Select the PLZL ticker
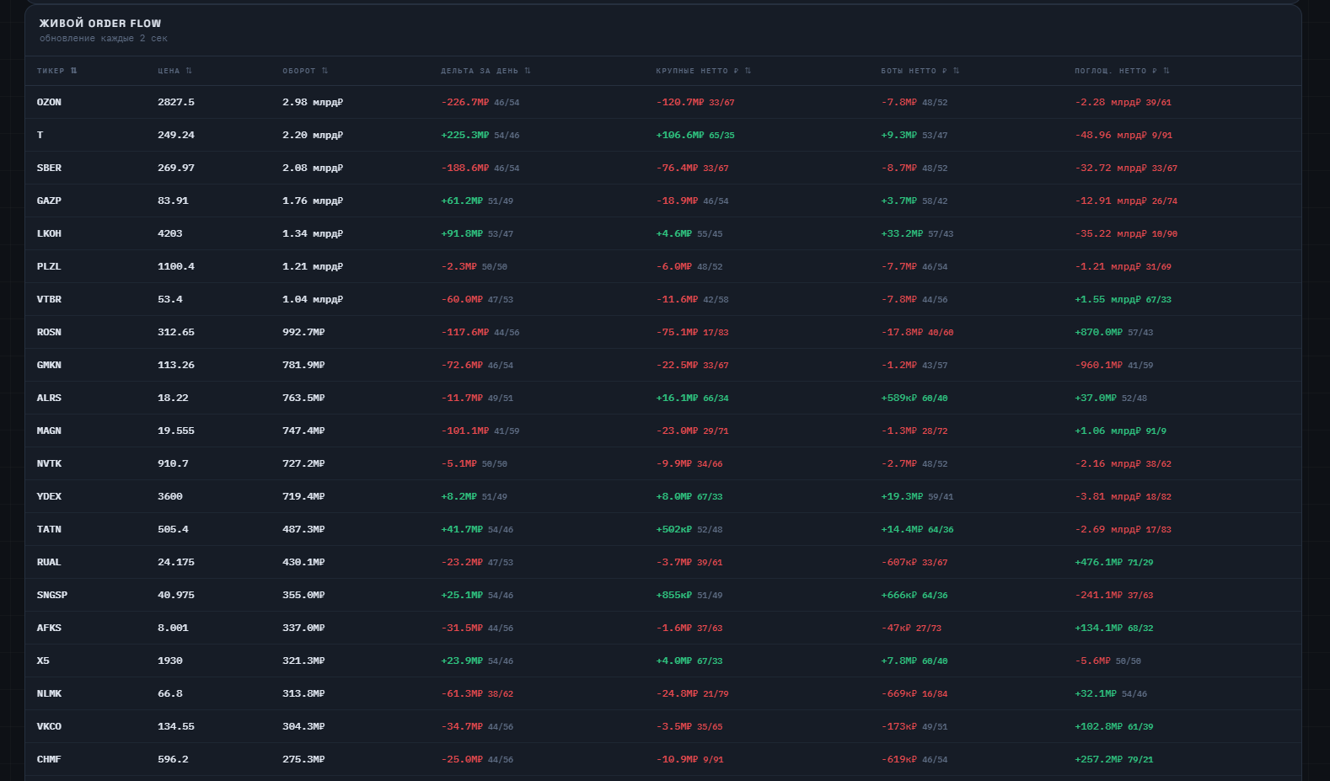Screen dimensions: 1330x781 coord(49,266)
